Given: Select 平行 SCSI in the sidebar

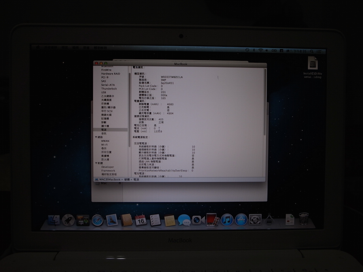Looking at the screenshot, I should (107, 111).
